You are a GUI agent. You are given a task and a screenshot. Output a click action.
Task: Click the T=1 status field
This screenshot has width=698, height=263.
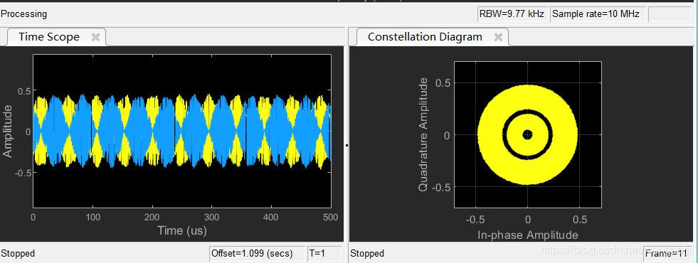324,254
